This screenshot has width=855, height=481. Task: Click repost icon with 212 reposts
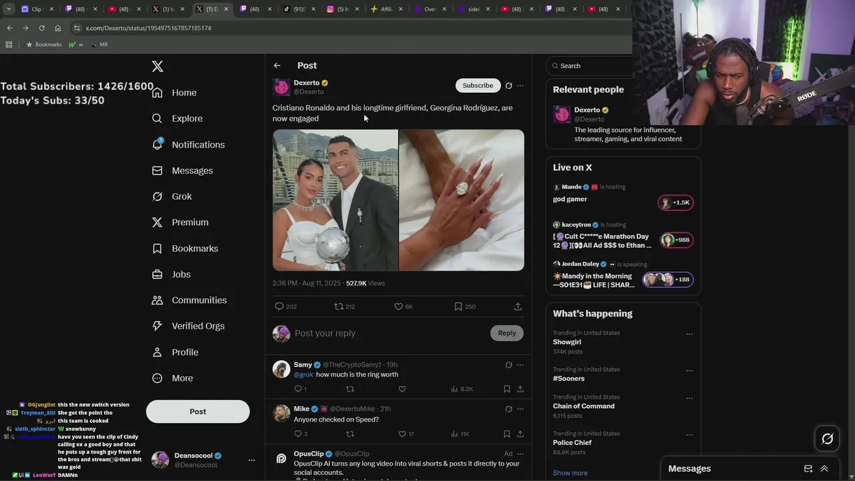[339, 307]
